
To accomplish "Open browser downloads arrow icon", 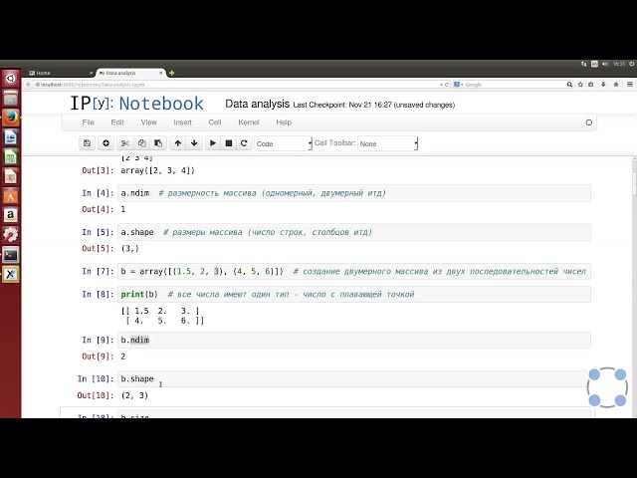I will pyautogui.click(x=603, y=84).
